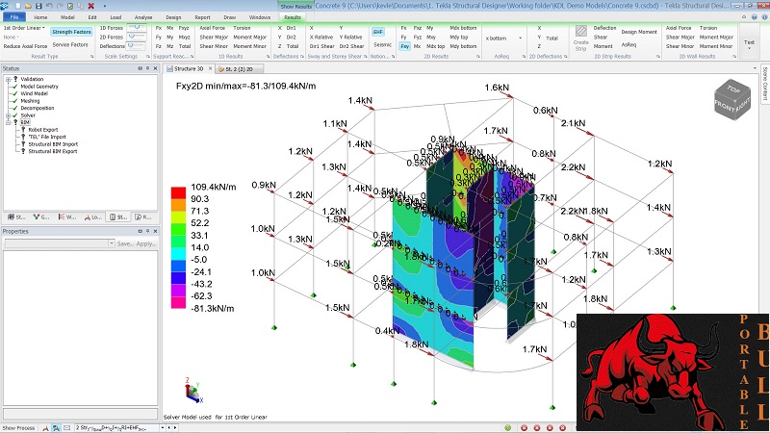Image resolution: width=770 pixels, height=433 pixels.
Task: Click the Save floppy disk icon
Action: (38, 6)
